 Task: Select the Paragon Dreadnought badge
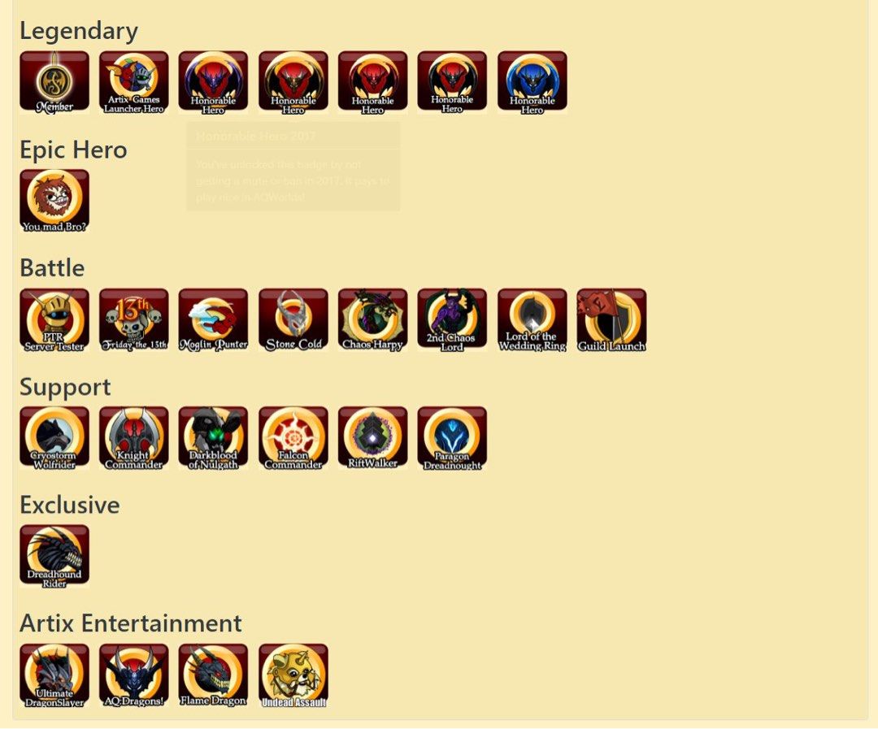pyautogui.click(x=452, y=438)
